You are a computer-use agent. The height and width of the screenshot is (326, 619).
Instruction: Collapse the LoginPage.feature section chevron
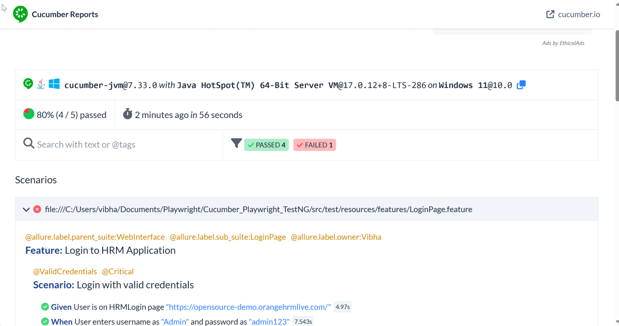click(x=26, y=210)
